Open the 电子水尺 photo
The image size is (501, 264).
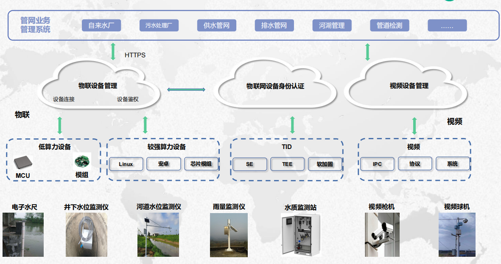pos(23,235)
